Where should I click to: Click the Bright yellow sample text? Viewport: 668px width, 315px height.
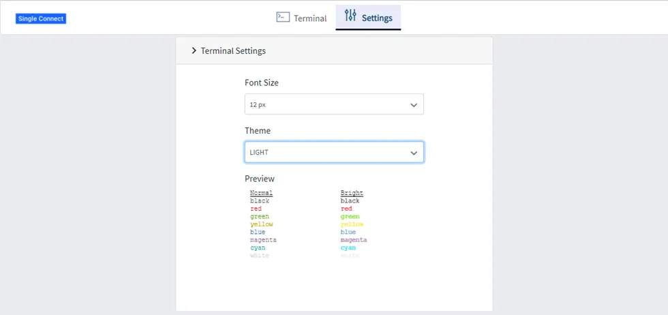pos(352,224)
